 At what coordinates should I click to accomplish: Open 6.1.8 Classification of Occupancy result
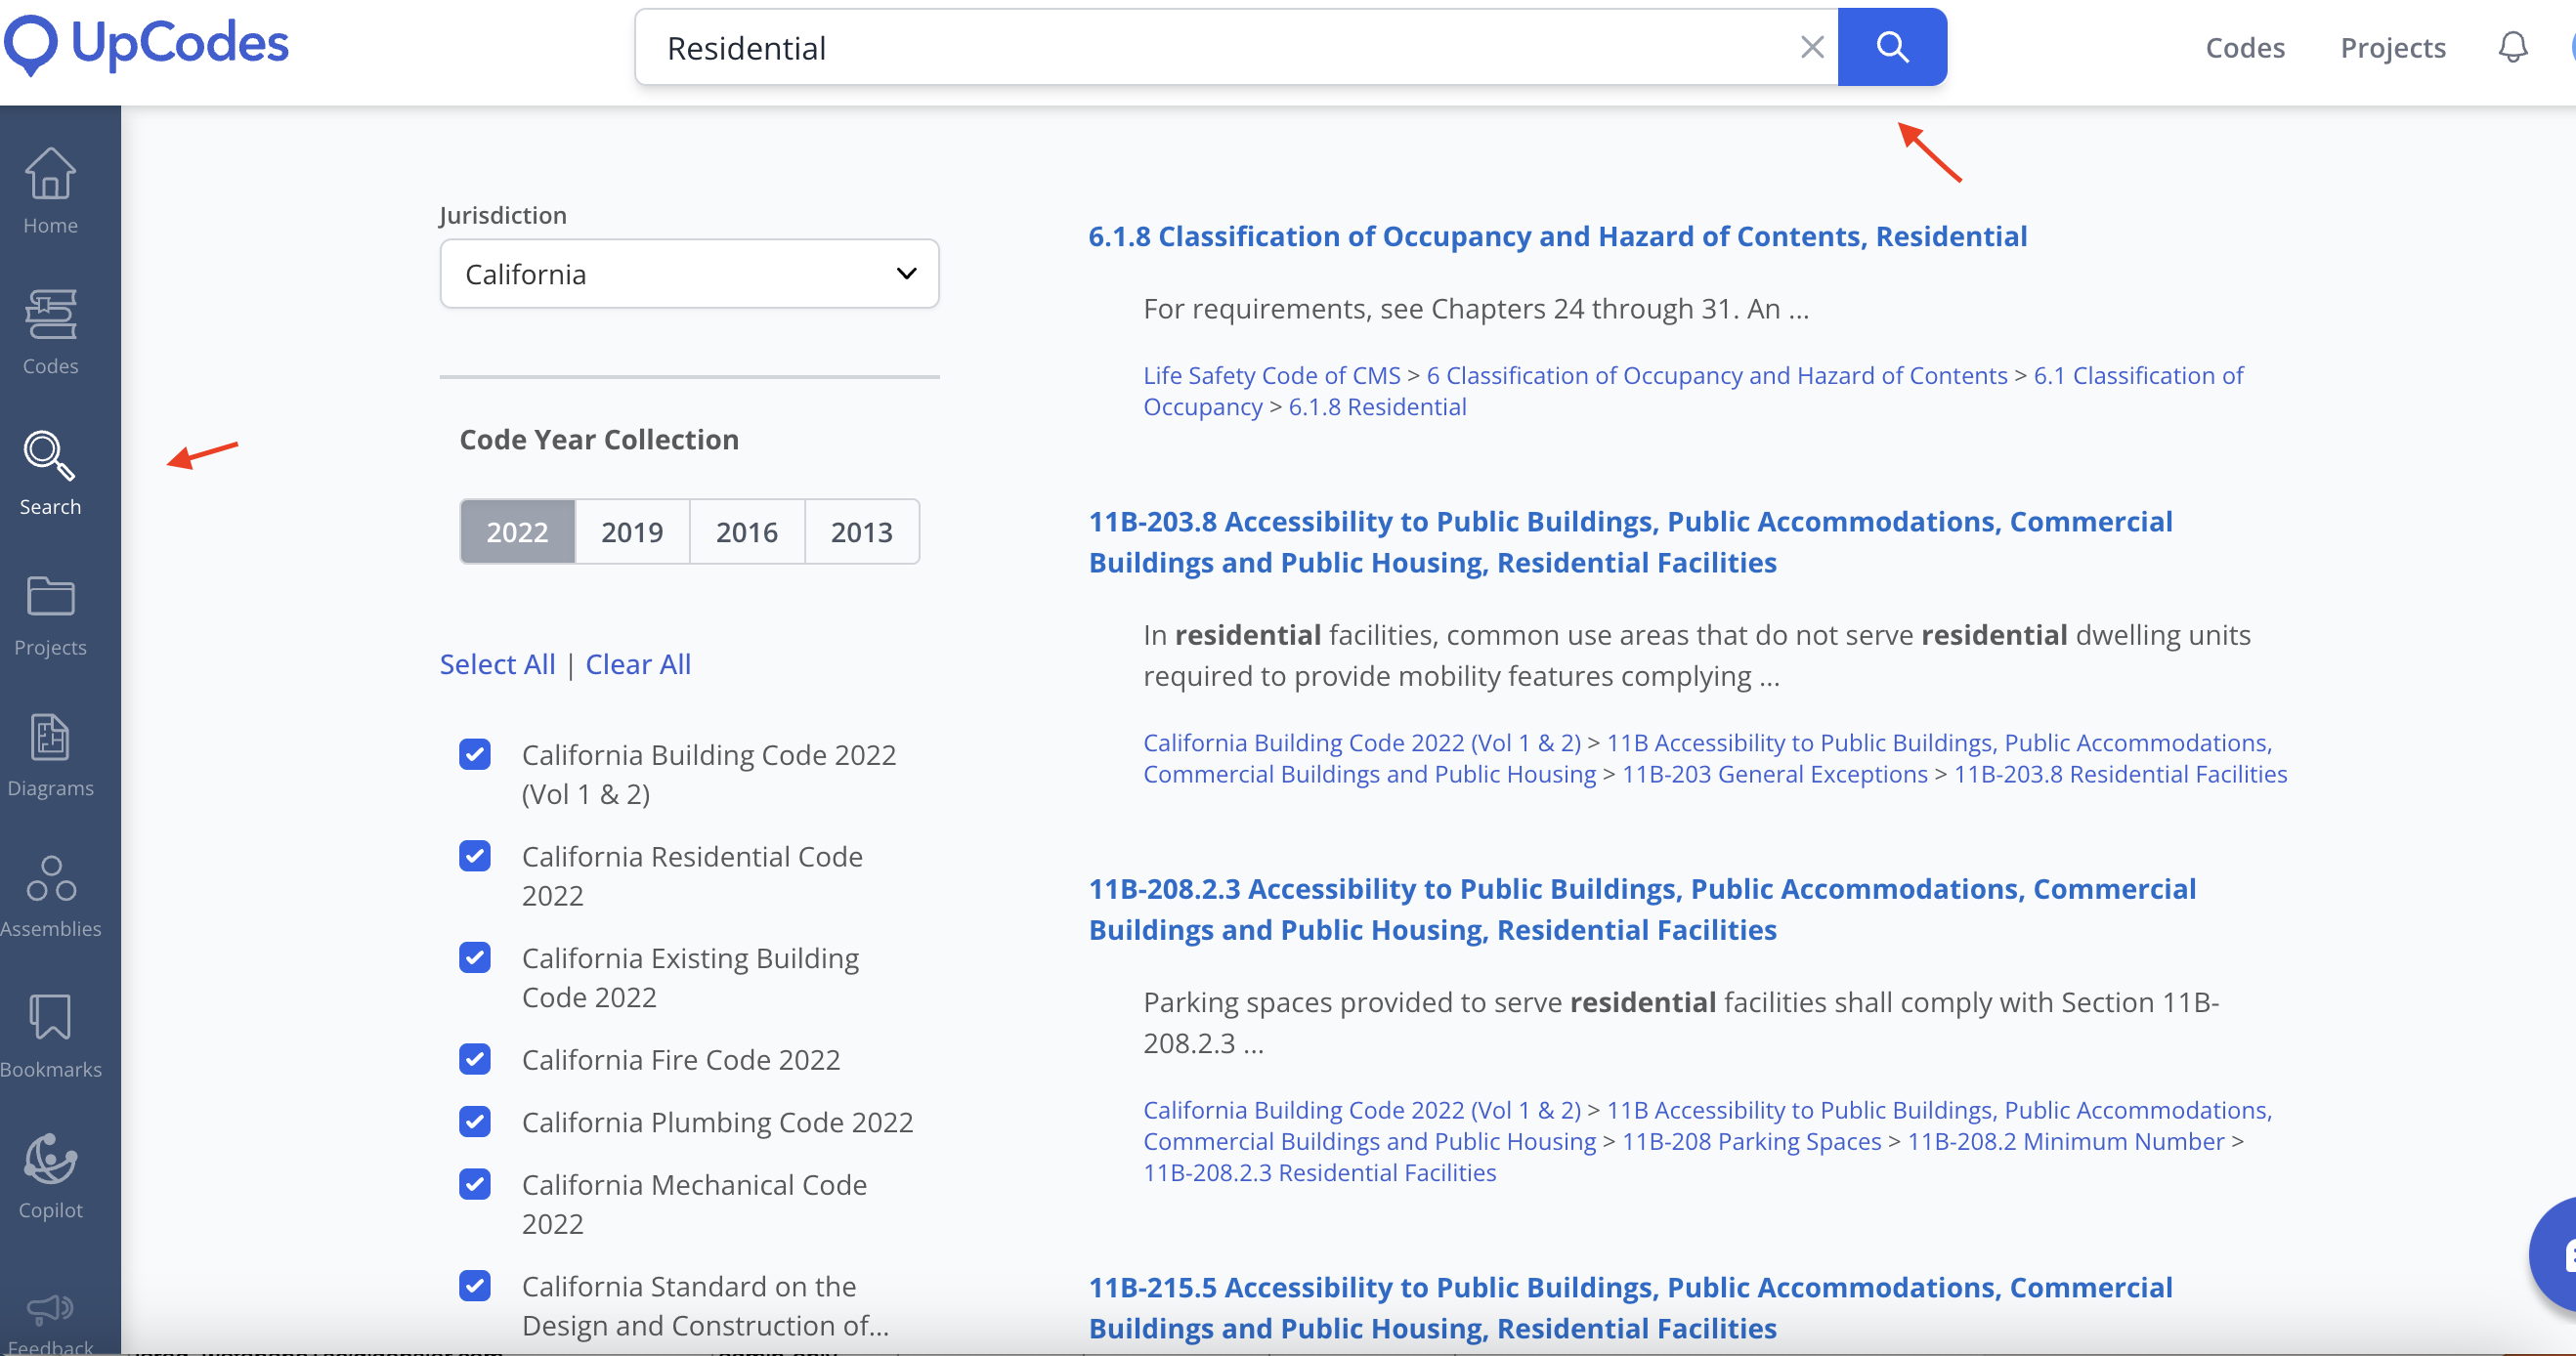pos(1557,236)
